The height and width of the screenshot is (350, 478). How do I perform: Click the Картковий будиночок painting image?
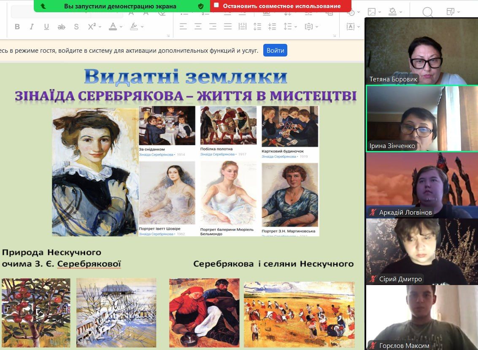point(289,127)
